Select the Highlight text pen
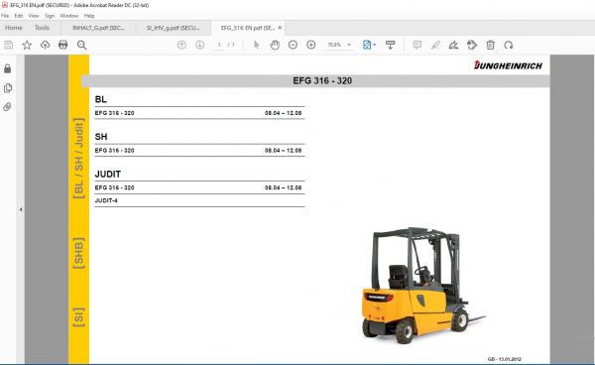Image resolution: width=595 pixels, height=365 pixels. [435, 45]
